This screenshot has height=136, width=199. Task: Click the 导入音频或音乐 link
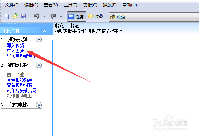[22, 56]
